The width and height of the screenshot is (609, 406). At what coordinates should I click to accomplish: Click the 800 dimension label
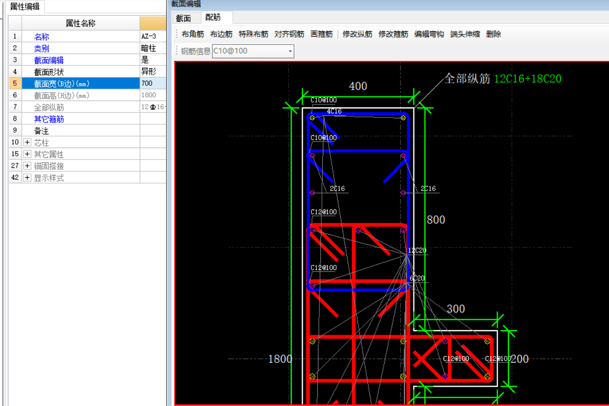click(436, 220)
